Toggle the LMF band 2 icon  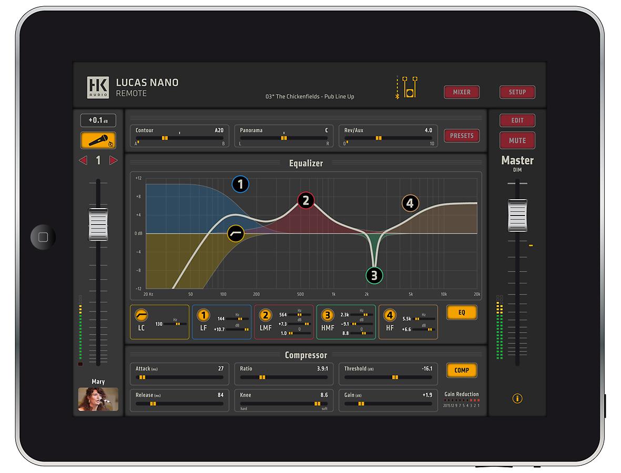click(266, 315)
